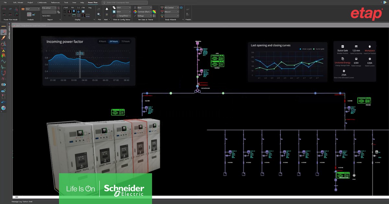Select the Power Flow ribbon tab
This screenshot has height=204, width=389.
point(92,2)
